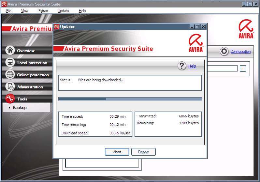This screenshot has height=182, width=260.
Task: Open the Extras menu
Action: tap(43, 11)
